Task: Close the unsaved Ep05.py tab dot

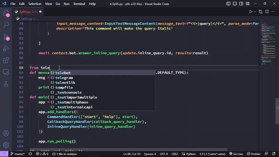Action: [40, 12]
